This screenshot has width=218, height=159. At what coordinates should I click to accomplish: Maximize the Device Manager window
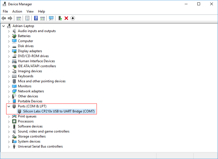click(199, 4)
